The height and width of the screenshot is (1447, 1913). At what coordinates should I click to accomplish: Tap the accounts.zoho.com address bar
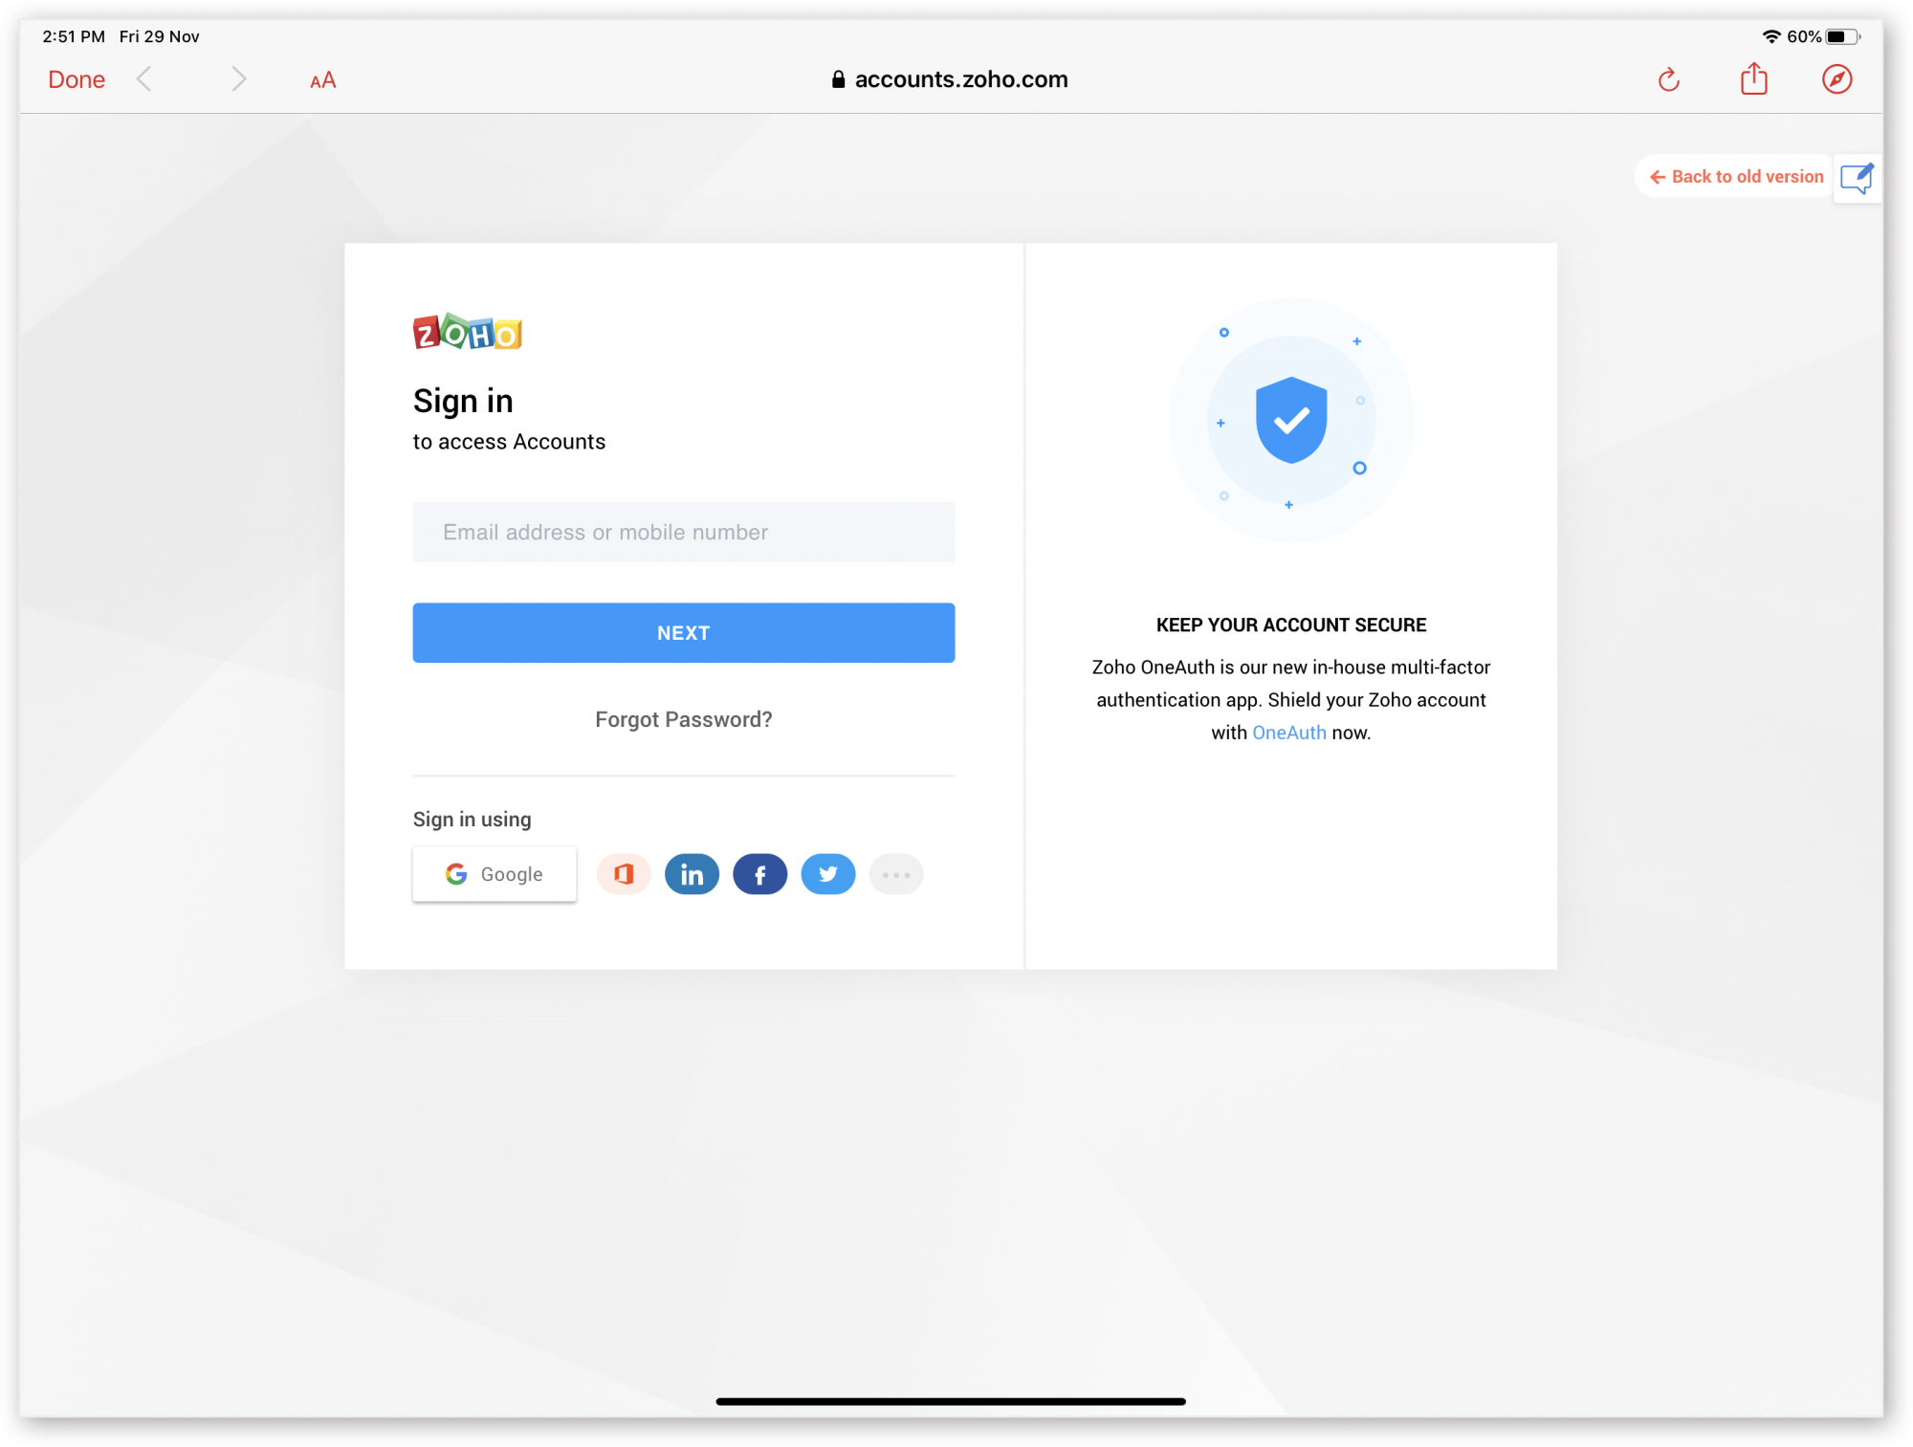(x=960, y=79)
